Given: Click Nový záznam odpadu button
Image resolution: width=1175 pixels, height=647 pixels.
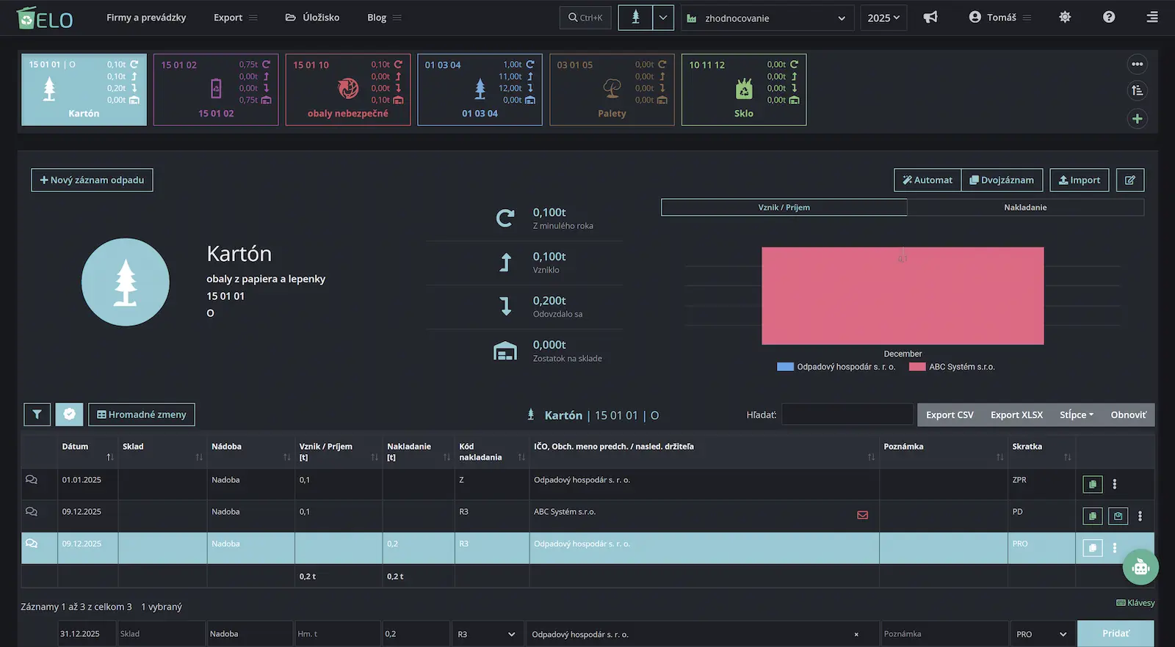Looking at the screenshot, I should (92, 180).
